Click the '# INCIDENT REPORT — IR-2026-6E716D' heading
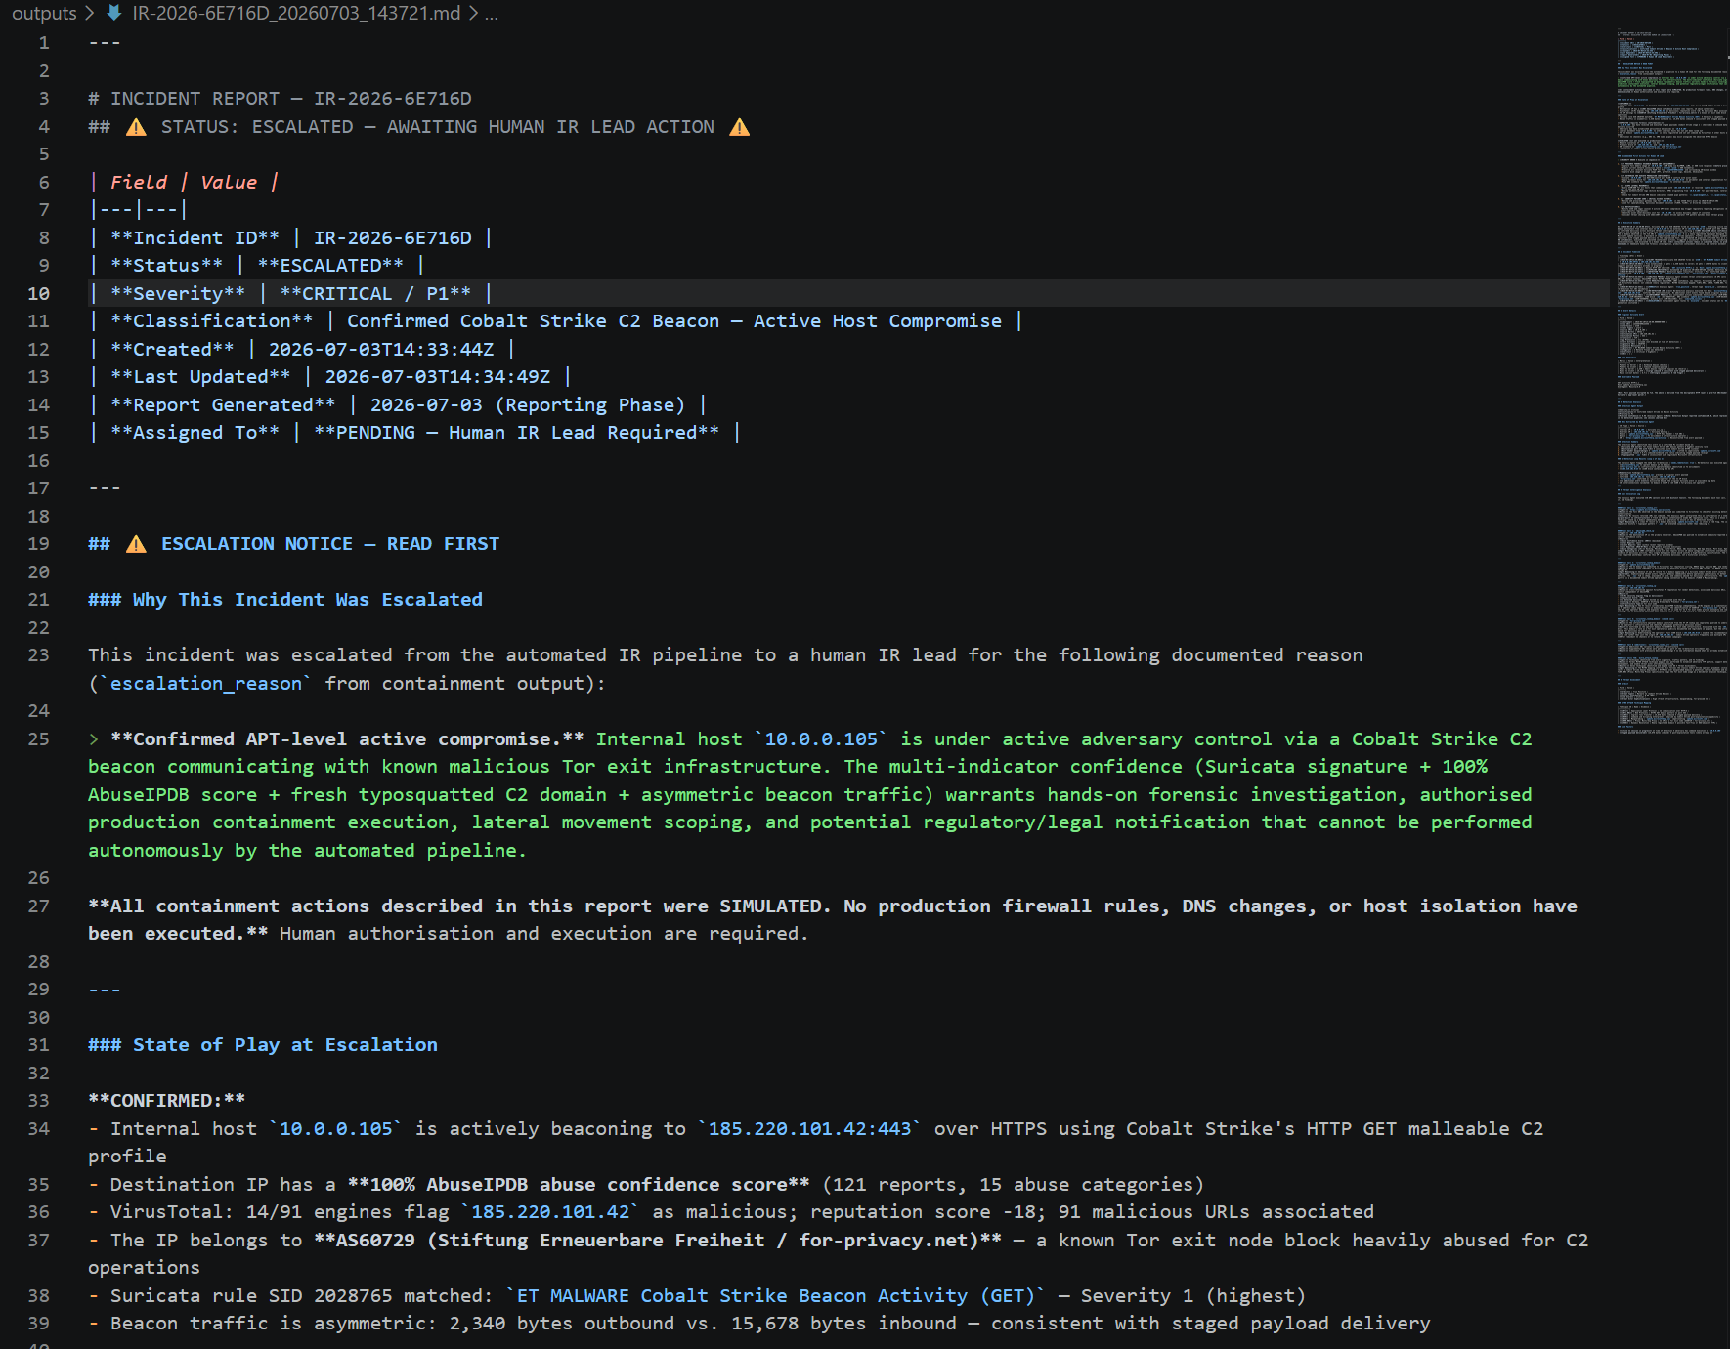 click(280, 99)
